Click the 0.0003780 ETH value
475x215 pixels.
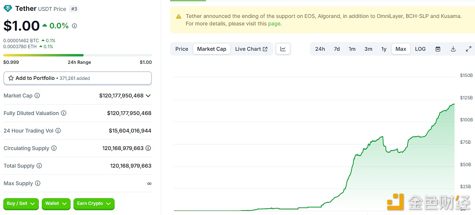(20, 47)
